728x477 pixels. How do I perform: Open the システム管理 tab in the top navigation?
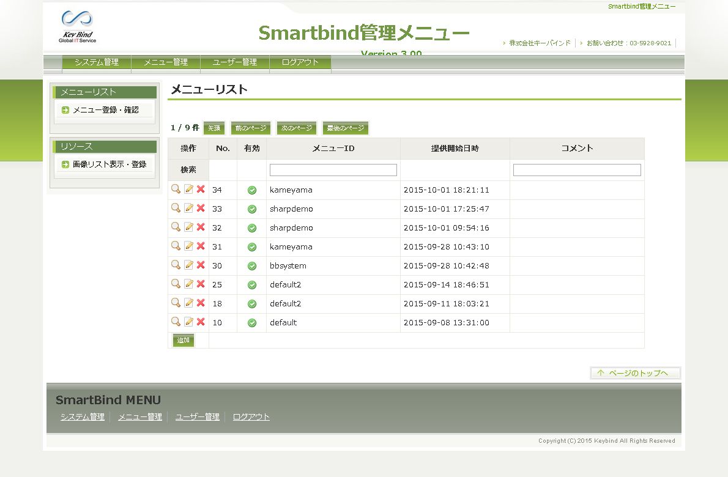coord(97,62)
